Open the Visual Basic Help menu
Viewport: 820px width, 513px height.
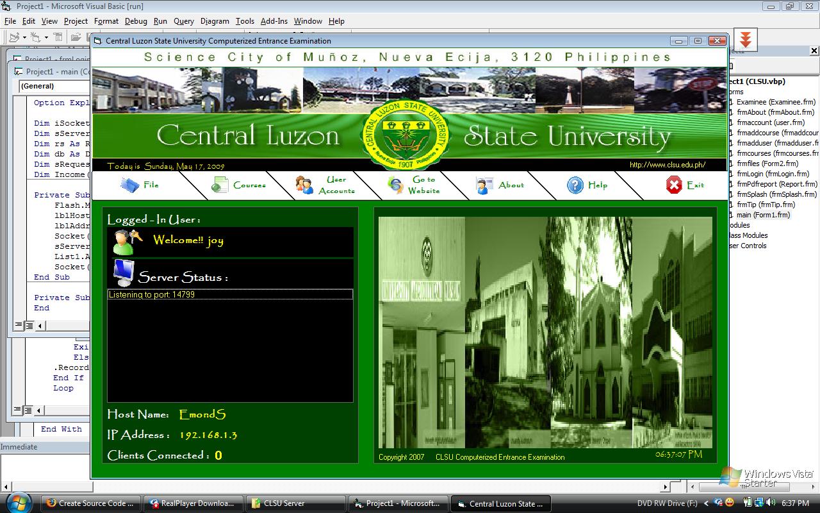tap(336, 21)
